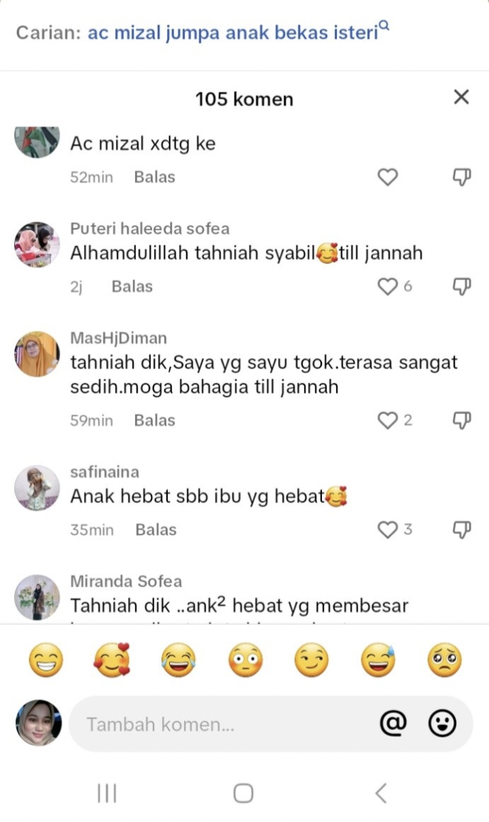Reply to safinaina via Balas

click(156, 530)
